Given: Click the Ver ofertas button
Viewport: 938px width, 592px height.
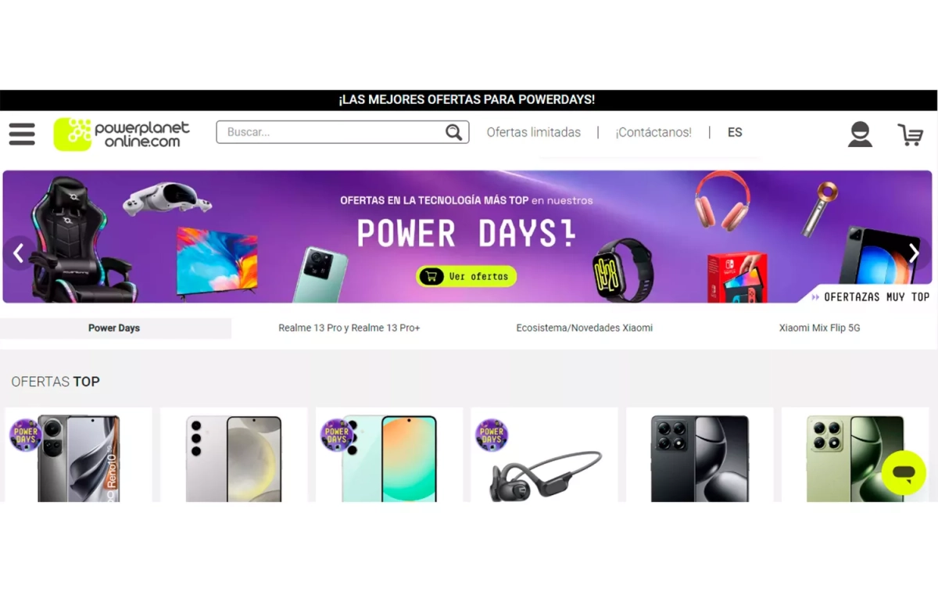Looking at the screenshot, I should point(467,276).
